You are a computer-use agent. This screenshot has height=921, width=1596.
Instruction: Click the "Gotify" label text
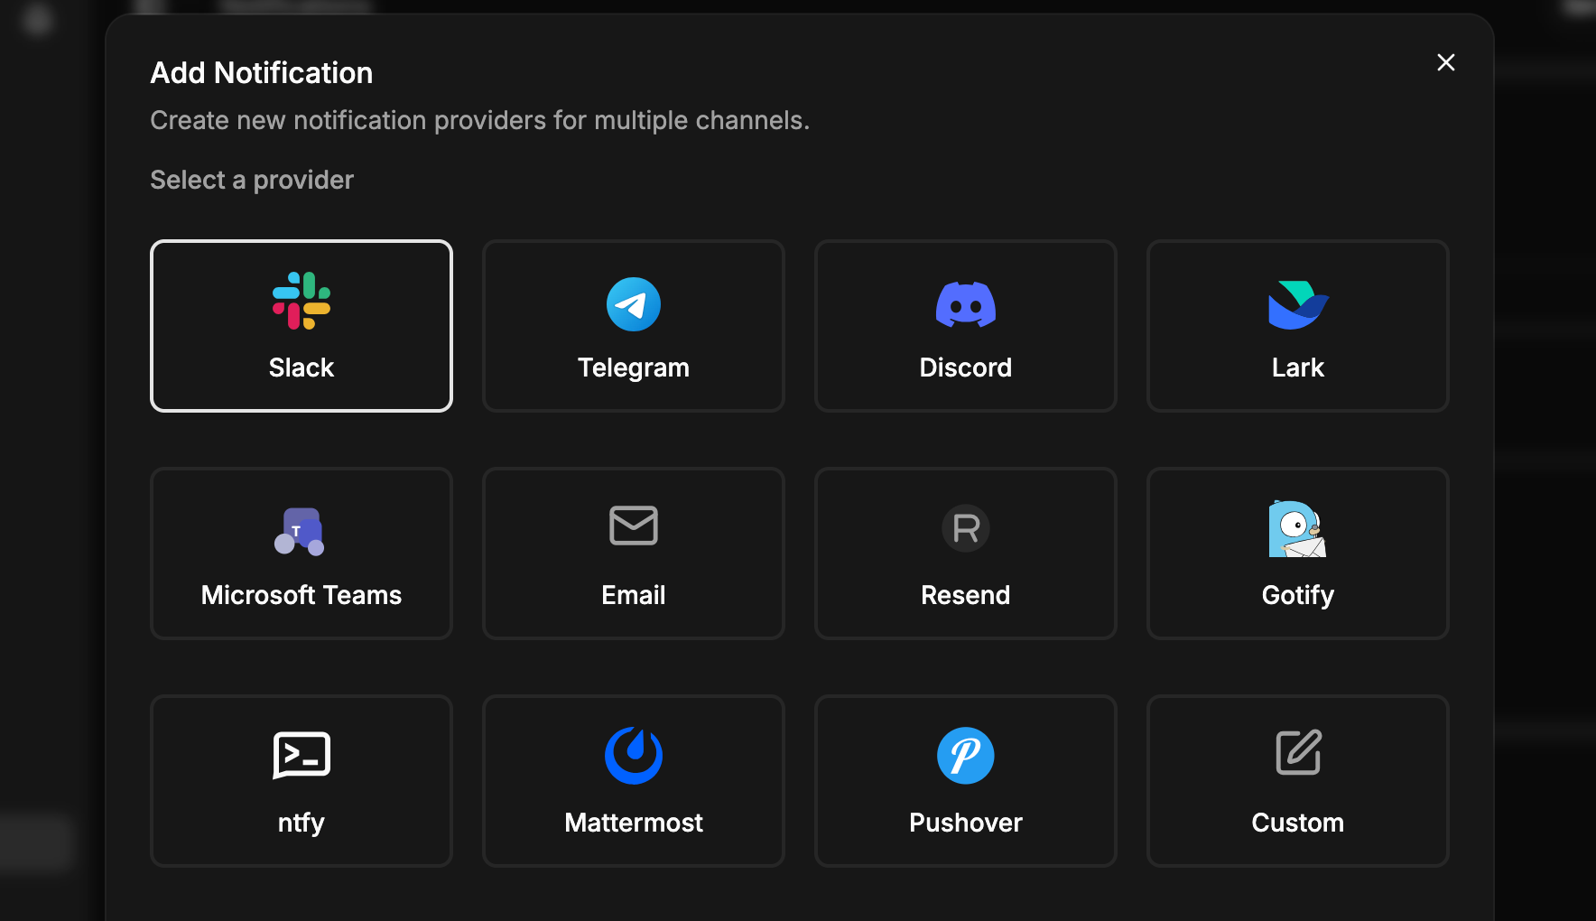[x=1298, y=595]
